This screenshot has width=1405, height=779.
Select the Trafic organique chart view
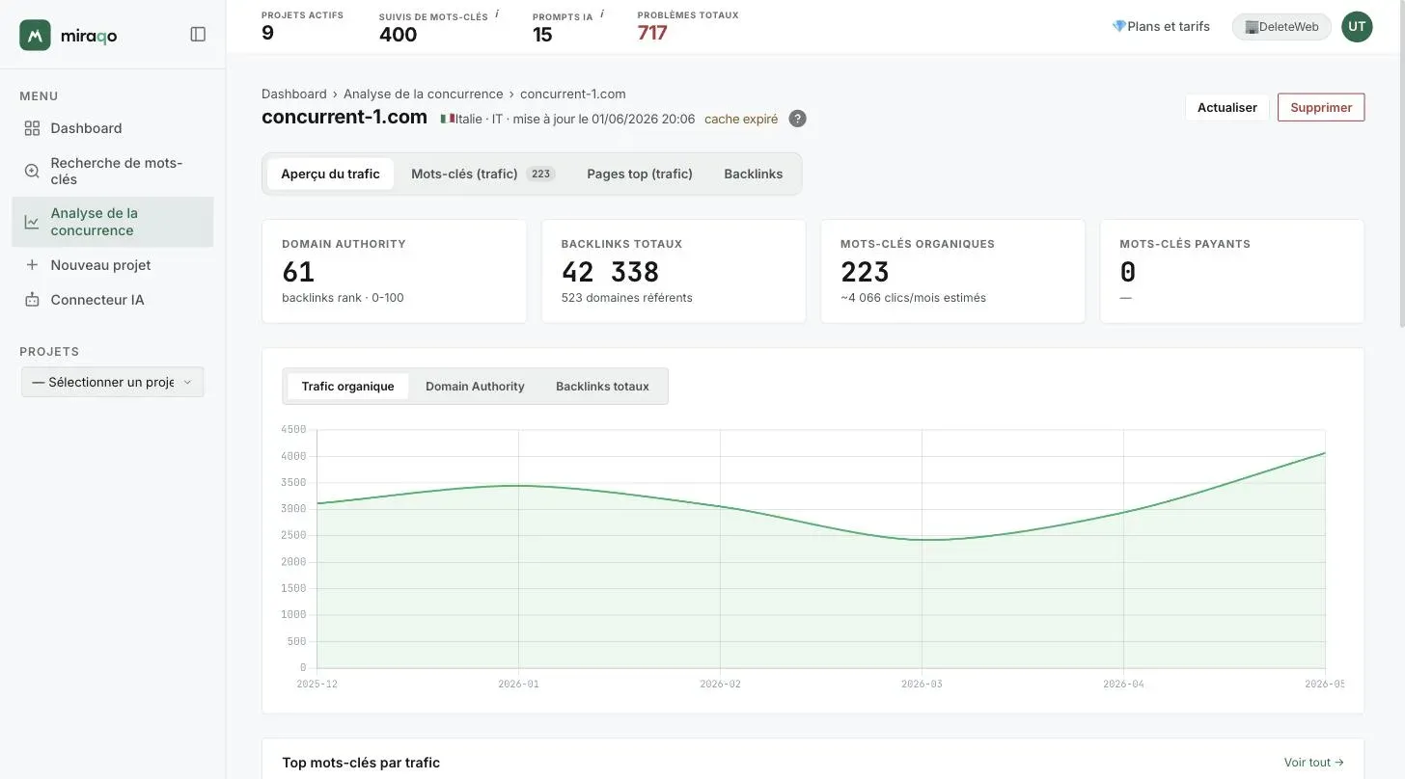pyautogui.click(x=347, y=387)
